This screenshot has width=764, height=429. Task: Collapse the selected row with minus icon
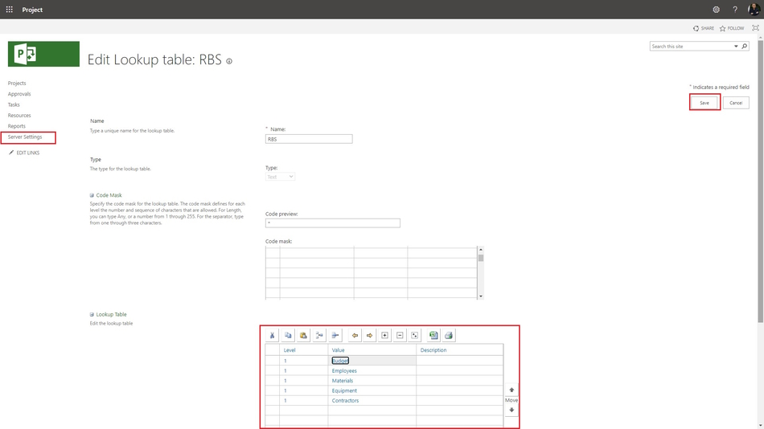click(400, 335)
